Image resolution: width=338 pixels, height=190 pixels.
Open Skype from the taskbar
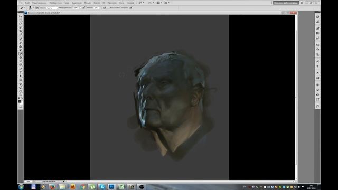102,187
